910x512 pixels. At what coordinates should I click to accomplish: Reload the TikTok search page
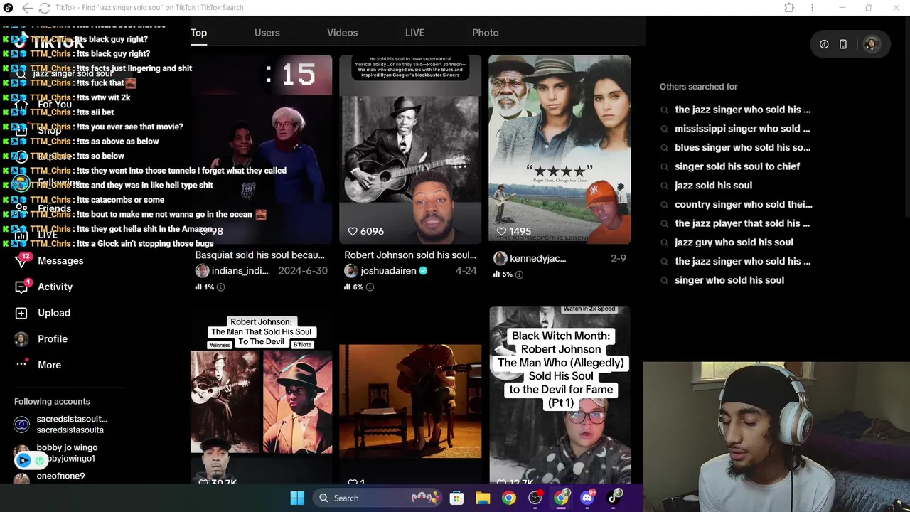(44, 8)
